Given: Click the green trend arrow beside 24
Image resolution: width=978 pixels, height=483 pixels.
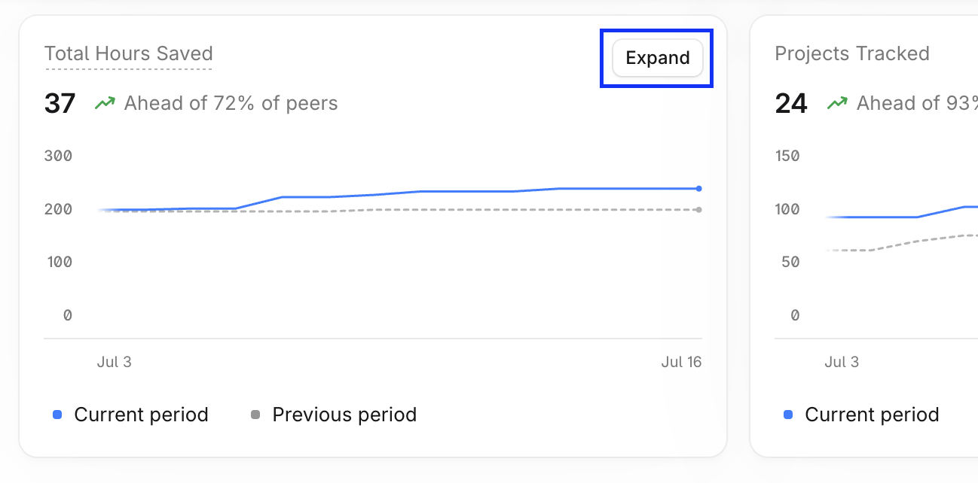Looking at the screenshot, I should coord(837,104).
